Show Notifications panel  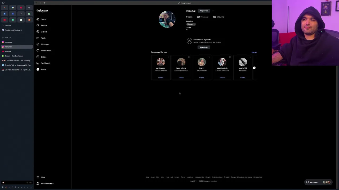pos(44,51)
